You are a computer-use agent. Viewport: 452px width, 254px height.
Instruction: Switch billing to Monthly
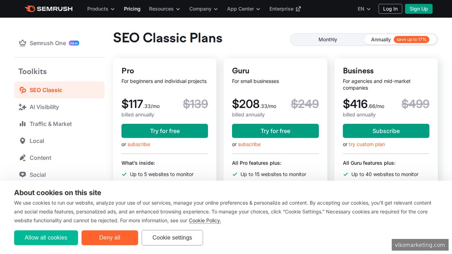(327, 40)
